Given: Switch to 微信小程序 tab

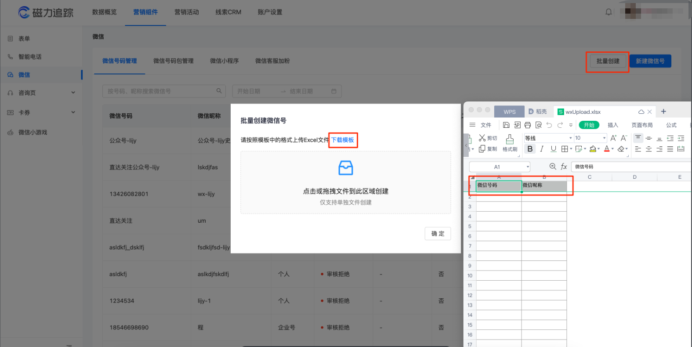Looking at the screenshot, I should click(x=225, y=61).
